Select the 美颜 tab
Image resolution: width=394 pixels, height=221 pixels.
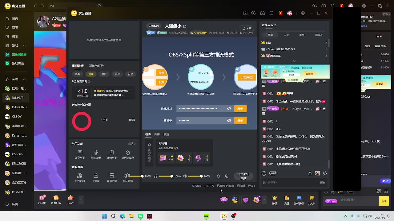tap(157, 134)
